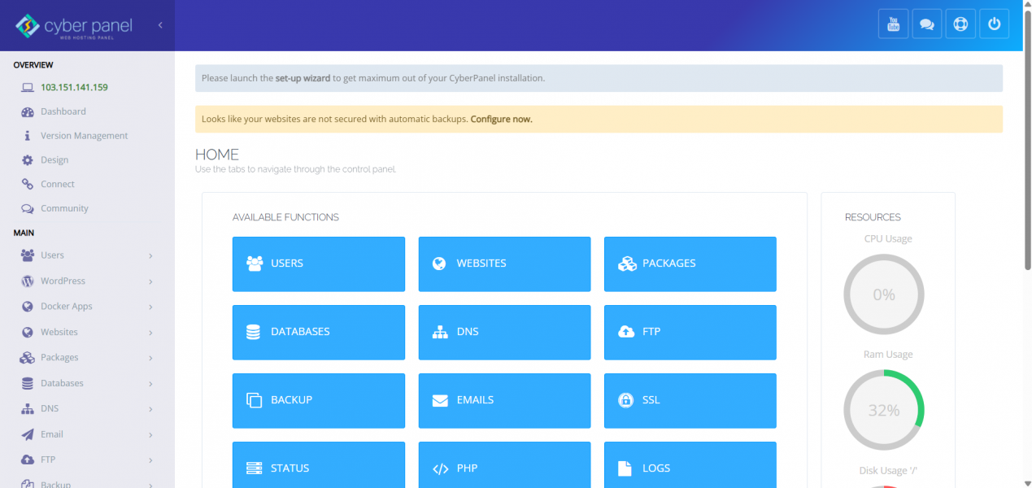Open the PHP function tile
Viewport: 1032px width, 488px height.
tap(504, 465)
